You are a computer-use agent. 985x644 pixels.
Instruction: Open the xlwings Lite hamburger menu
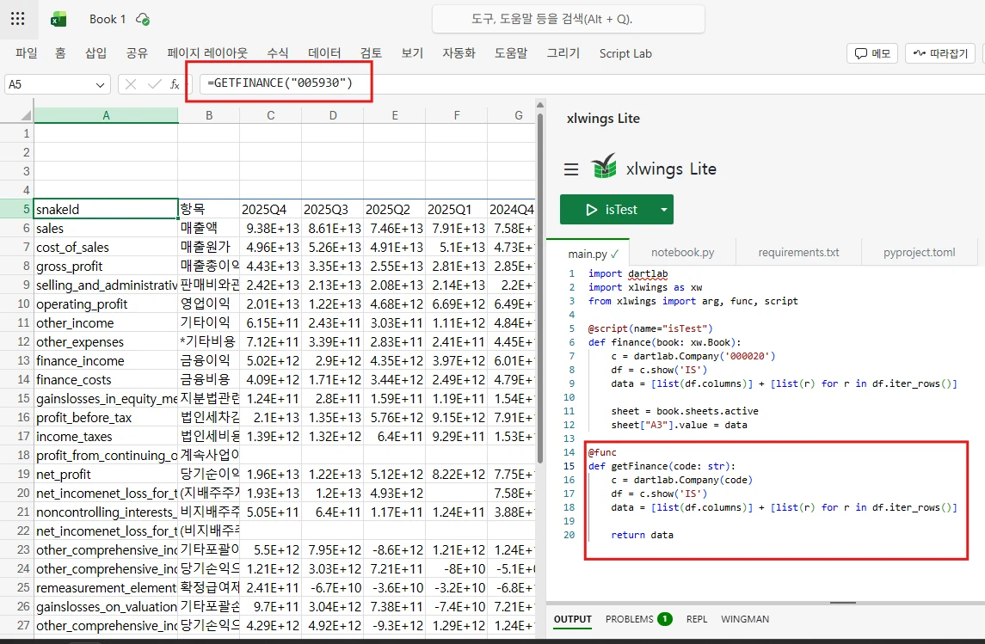coord(571,169)
